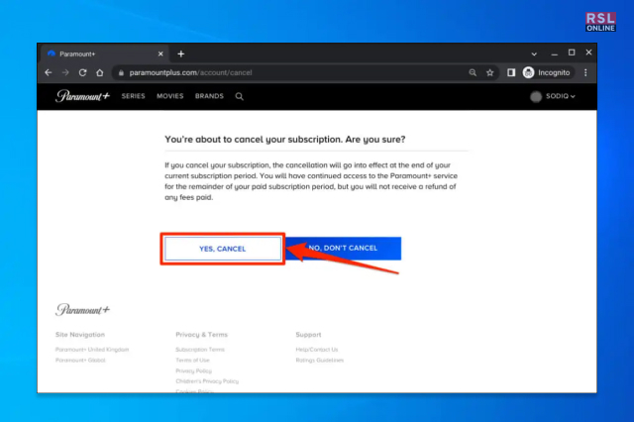Click the SODIQ profile avatar
Image resolution: width=634 pixels, height=422 pixels.
pyautogui.click(x=536, y=97)
